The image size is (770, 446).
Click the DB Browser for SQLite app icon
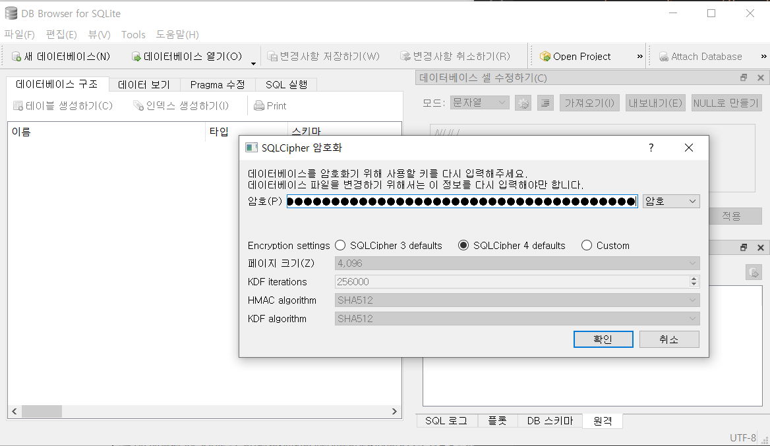pos(11,13)
